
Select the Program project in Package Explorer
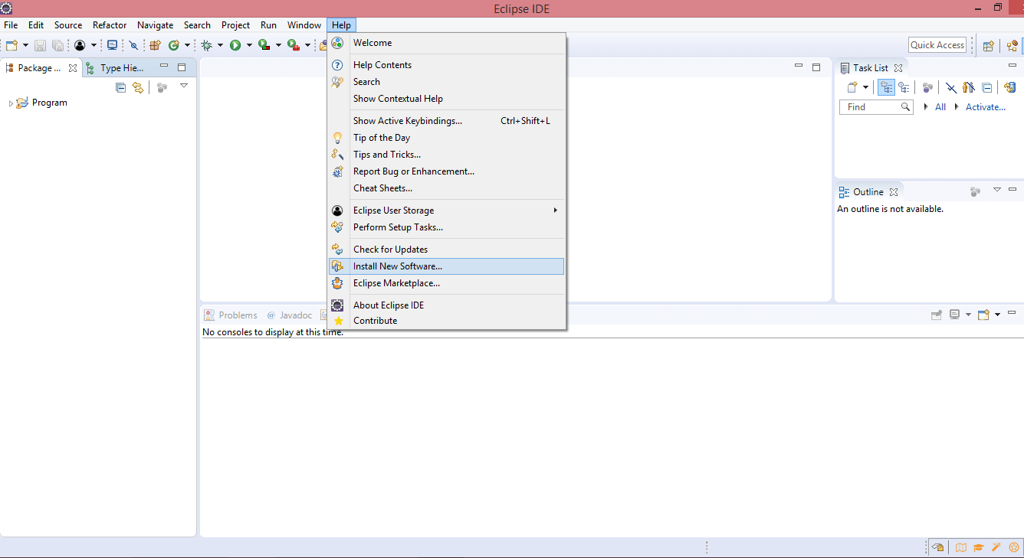(50, 103)
